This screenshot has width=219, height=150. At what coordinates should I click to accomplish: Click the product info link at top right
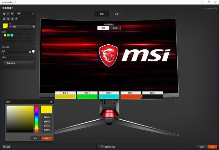pyautogui.click(x=210, y=9)
